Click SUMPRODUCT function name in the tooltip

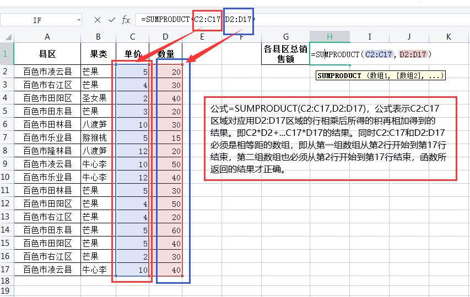[x=339, y=76]
